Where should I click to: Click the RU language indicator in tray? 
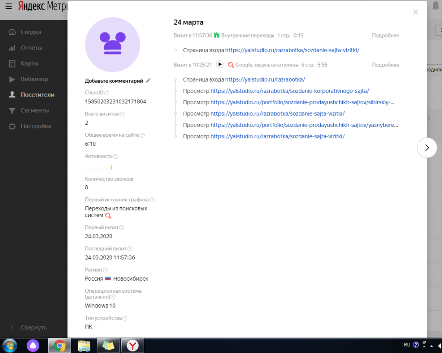(x=407, y=345)
